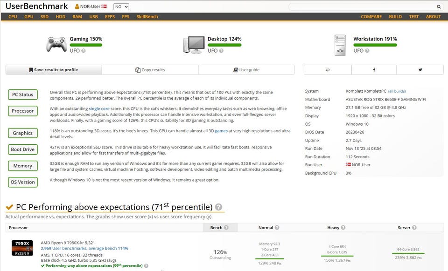
Task: Follow the single core link
Action: click(x=99, y=108)
